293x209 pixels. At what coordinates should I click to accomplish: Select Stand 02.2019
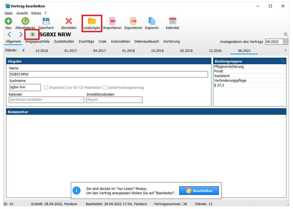coord(186,51)
